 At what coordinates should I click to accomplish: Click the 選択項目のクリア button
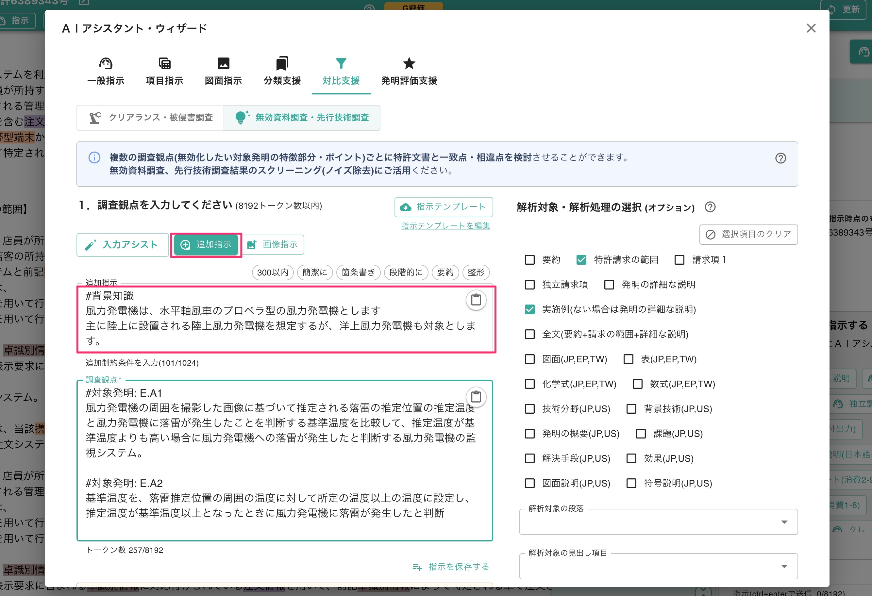pyautogui.click(x=748, y=234)
